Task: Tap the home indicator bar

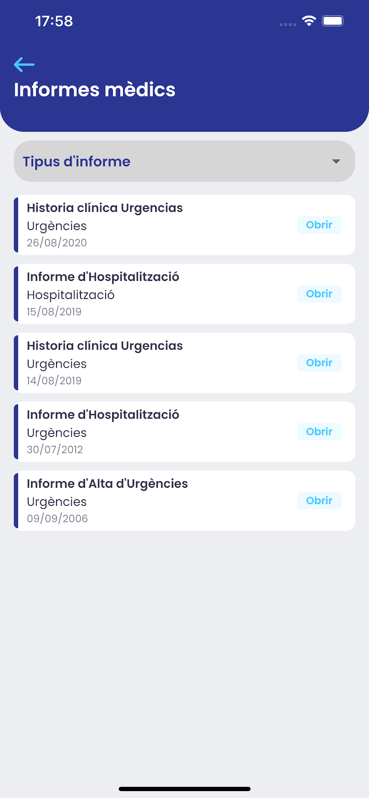Action: pos(184,789)
